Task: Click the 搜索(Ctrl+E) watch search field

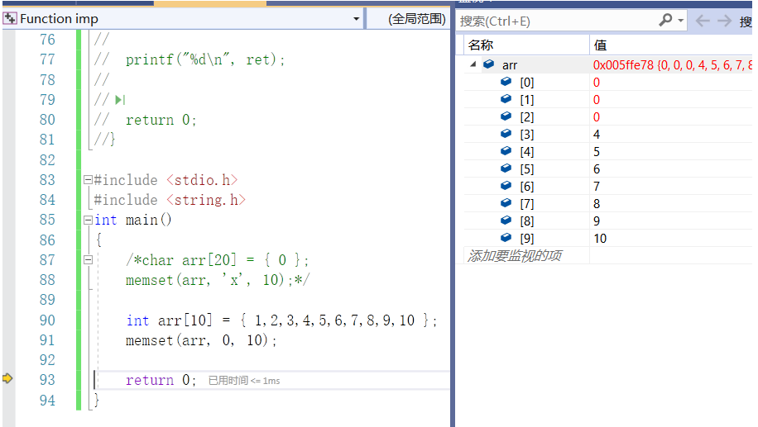Action: (x=556, y=21)
